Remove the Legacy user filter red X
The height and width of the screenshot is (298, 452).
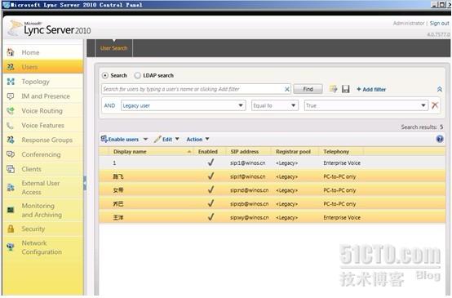point(435,105)
